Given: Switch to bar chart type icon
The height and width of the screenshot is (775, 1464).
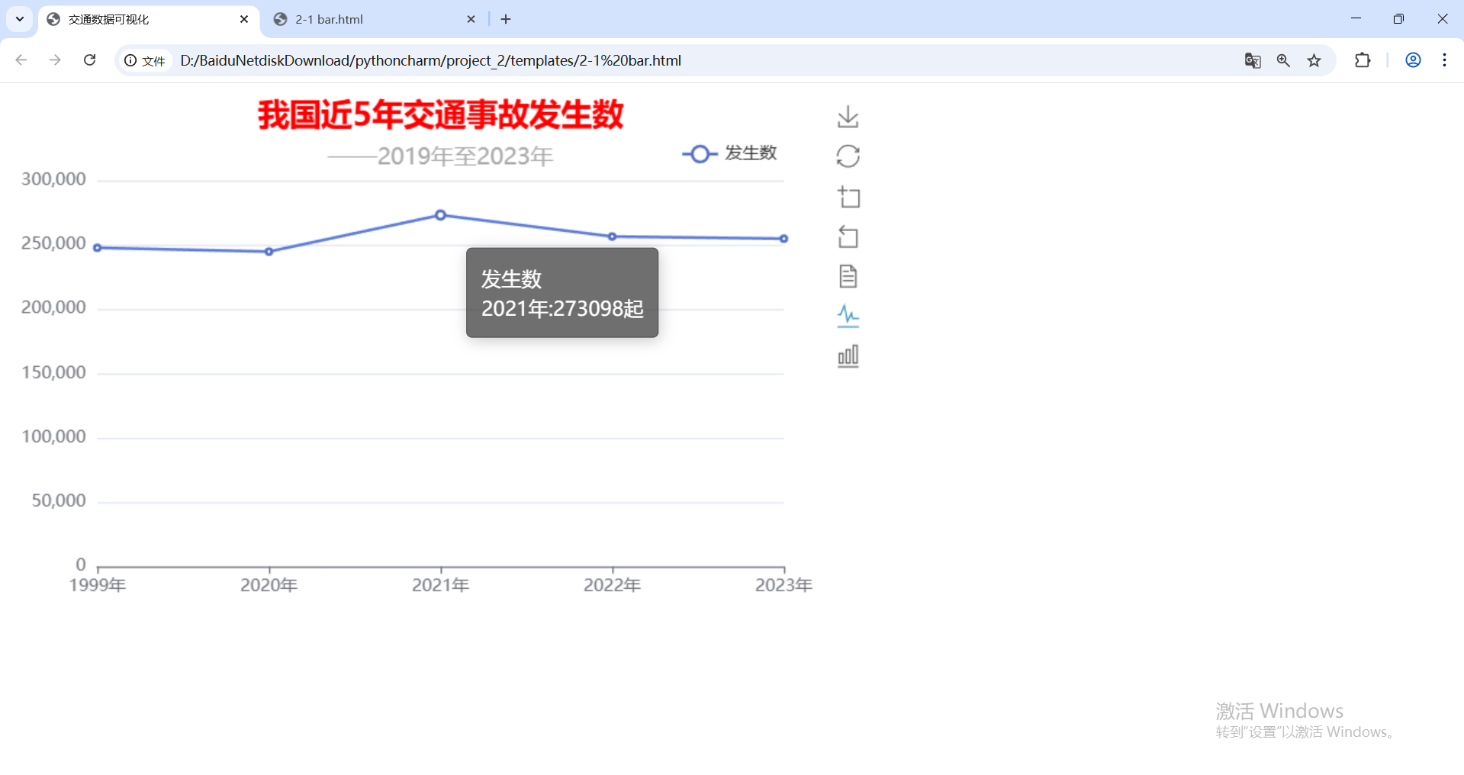Looking at the screenshot, I should click(848, 356).
